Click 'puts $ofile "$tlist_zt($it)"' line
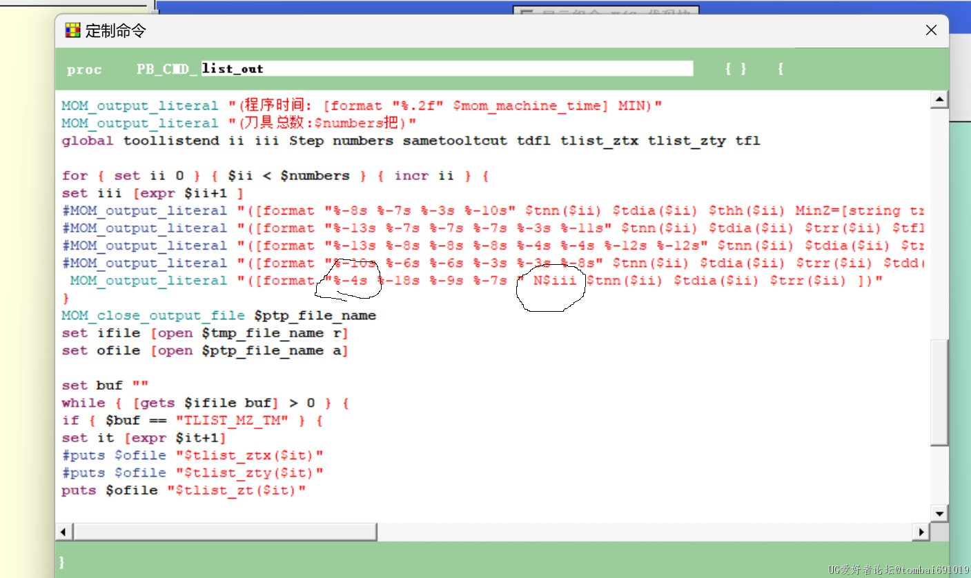The image size is (971, 578). tap(184, 491)
